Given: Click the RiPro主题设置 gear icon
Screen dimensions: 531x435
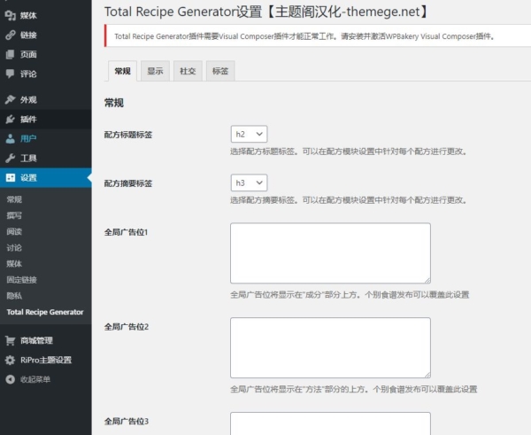Looking at the screenshot, I should (10, 360).
